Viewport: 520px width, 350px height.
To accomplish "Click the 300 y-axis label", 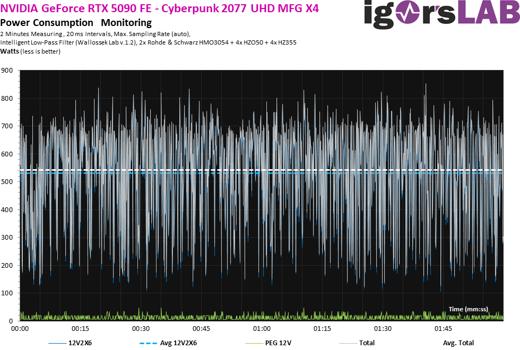I will [7, 238].
